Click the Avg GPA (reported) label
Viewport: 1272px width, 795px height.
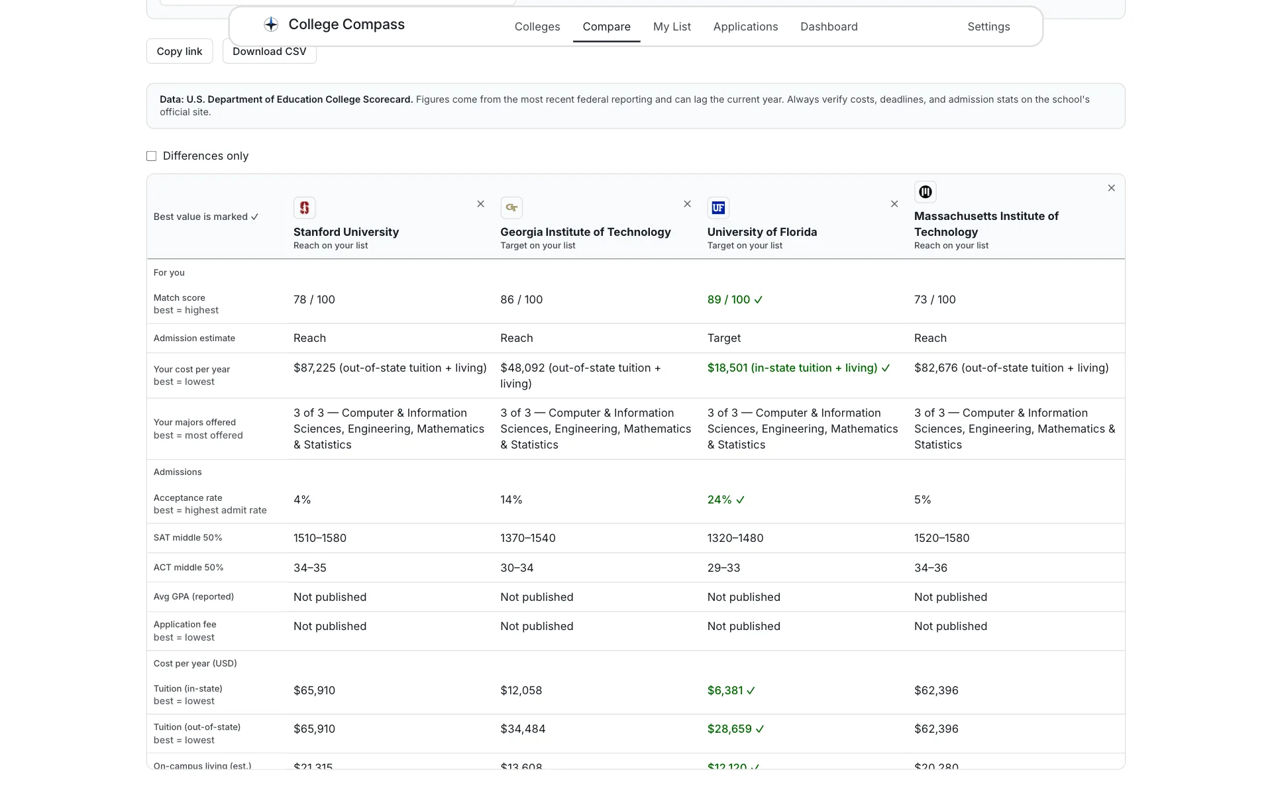(193, 597)
